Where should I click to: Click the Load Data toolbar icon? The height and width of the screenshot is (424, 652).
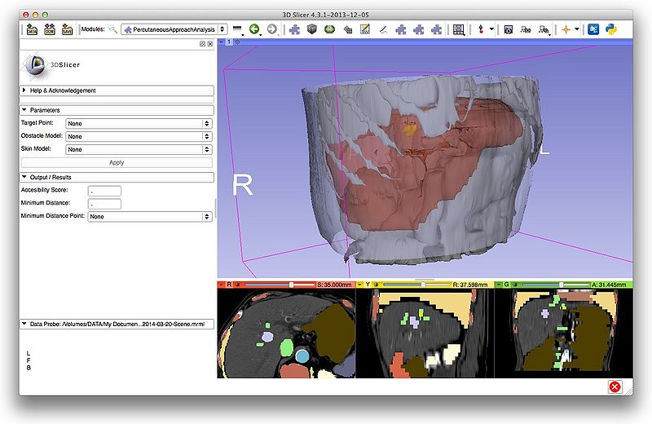point(32,29)
